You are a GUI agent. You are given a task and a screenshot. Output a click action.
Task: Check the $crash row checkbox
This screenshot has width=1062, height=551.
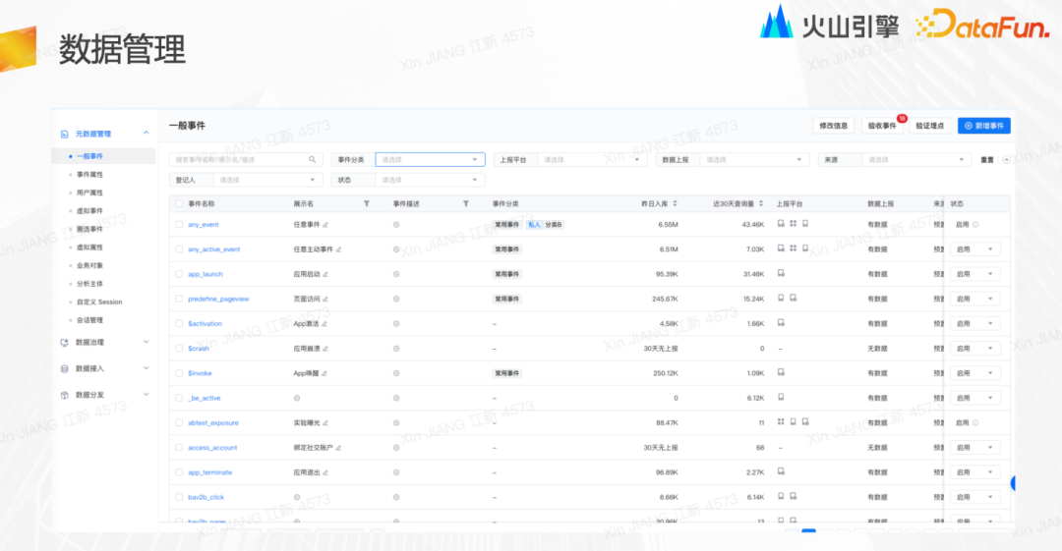[179, 349]
